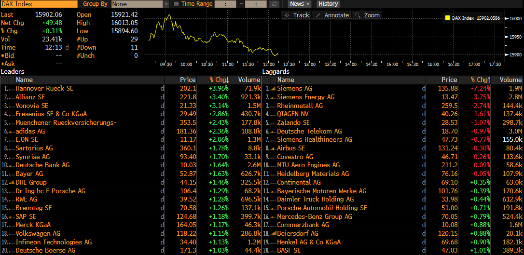Select Sartorius AG in the Leaders list
The image size is (524, 255).
point(34,148)
